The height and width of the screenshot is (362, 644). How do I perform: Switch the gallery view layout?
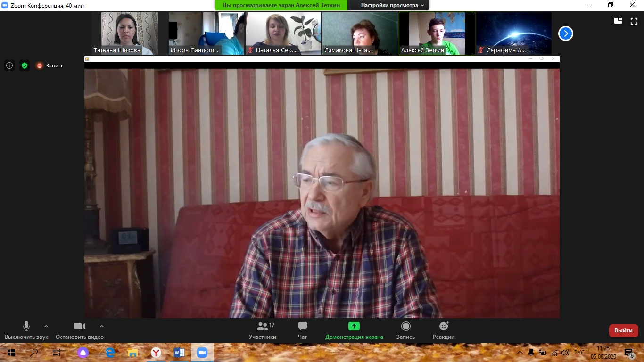click(x=618, y=21)
